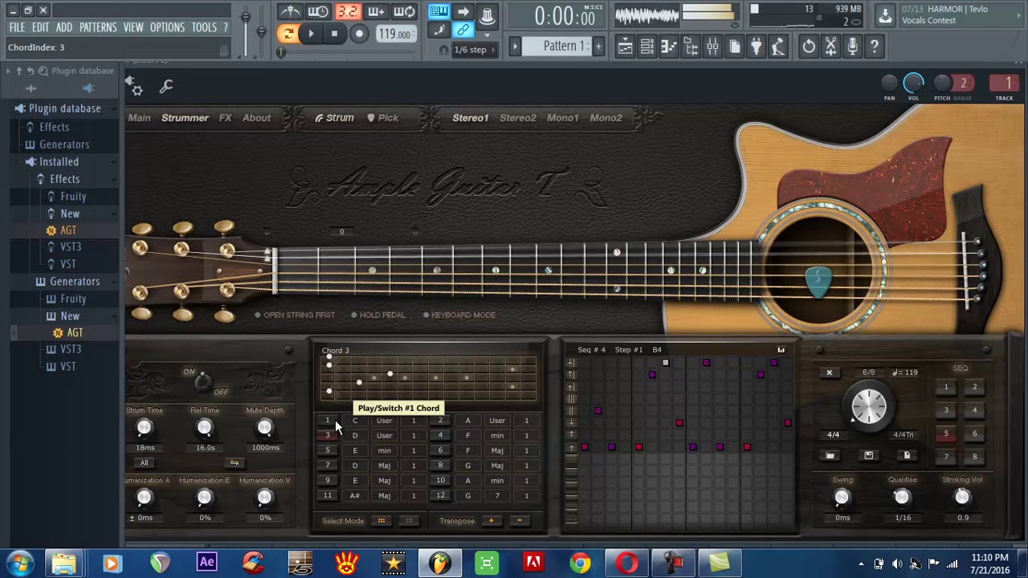Select the Stereo2 output mode
Viewport: 1028px width, 578px height.
(518, 118)
